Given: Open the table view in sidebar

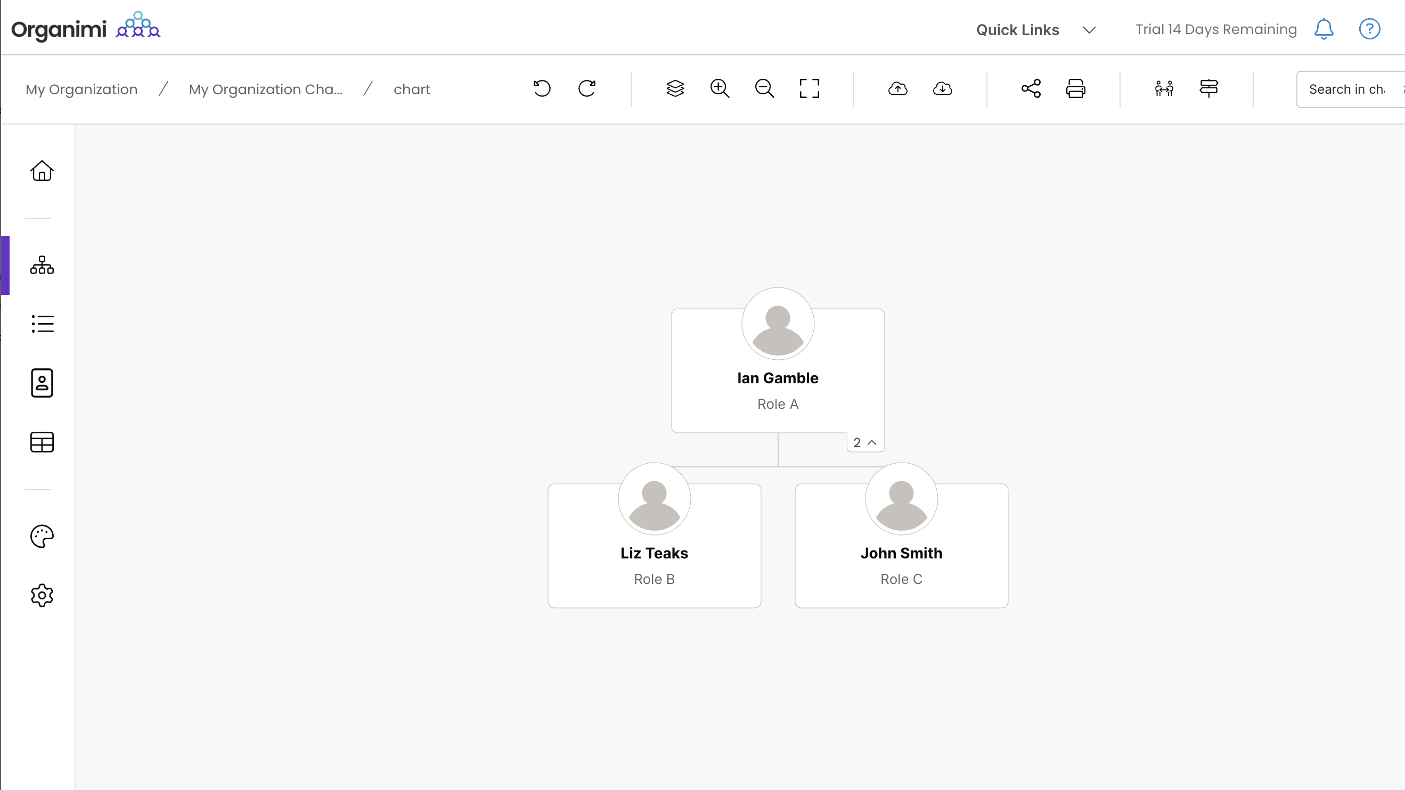Looking at the screenshot, I should 42,442.
